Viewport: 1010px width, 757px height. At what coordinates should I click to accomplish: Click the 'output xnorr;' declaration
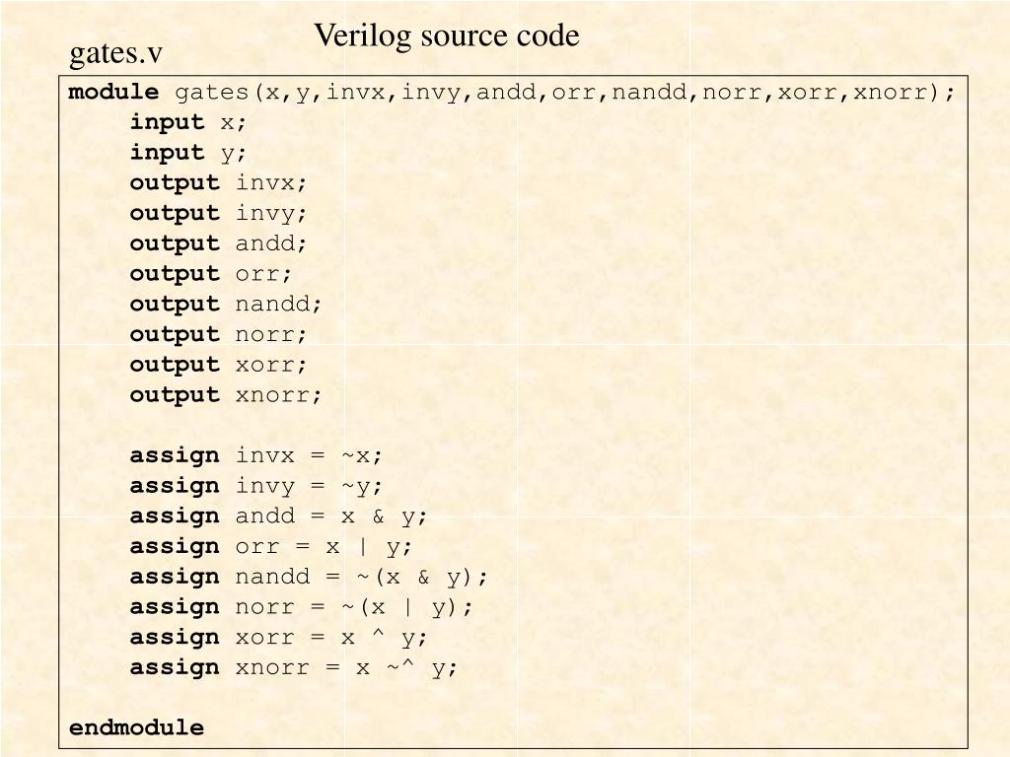(x=226, y=395)
